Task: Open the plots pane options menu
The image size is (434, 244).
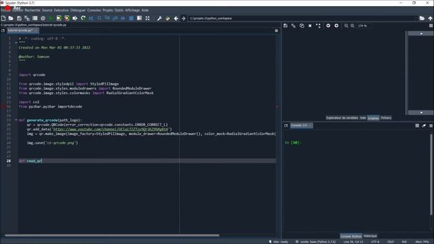Action: [431, 26]
